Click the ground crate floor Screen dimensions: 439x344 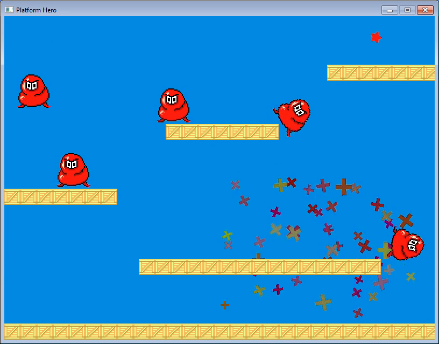point(219,332)
